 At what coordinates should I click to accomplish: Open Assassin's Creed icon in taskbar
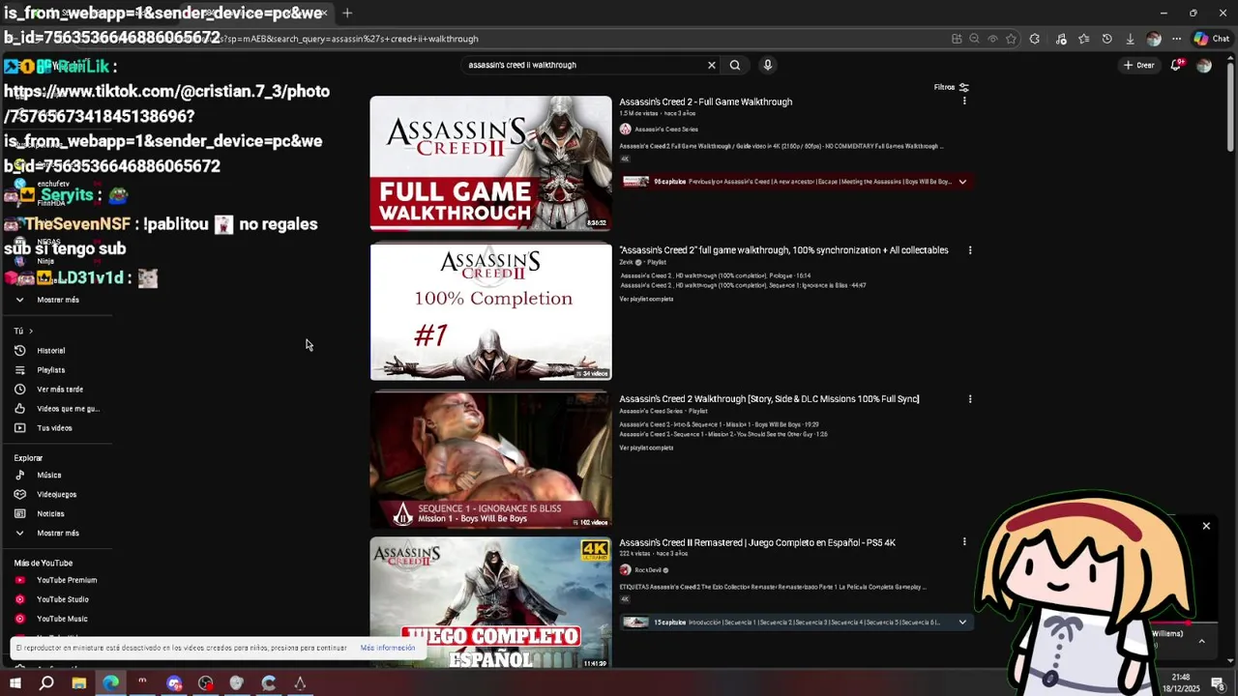[300, 683]
